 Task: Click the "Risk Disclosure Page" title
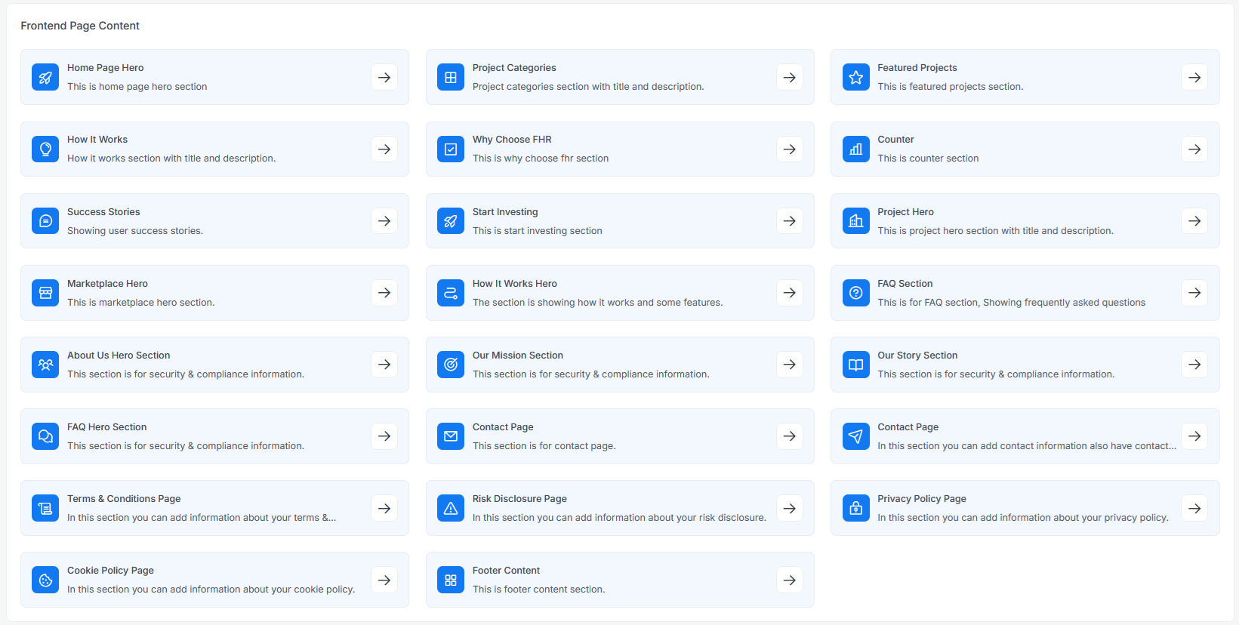point(519,499)
